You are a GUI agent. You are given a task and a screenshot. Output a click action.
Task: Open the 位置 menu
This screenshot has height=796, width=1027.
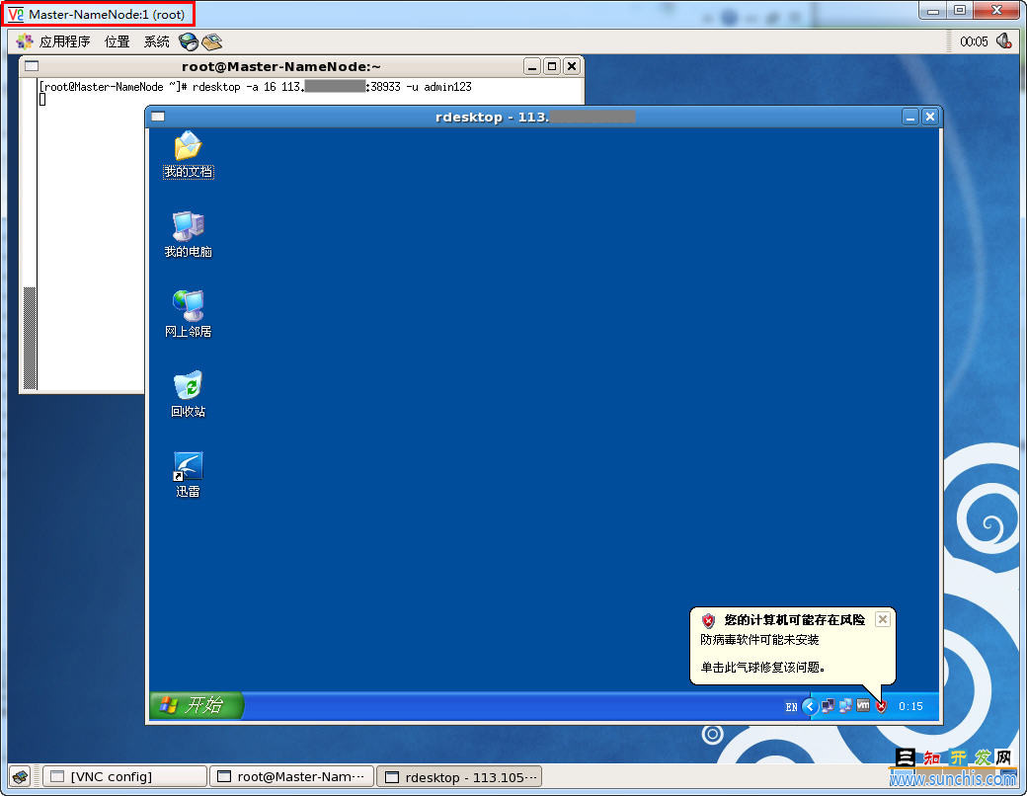[x=118, y=41]
